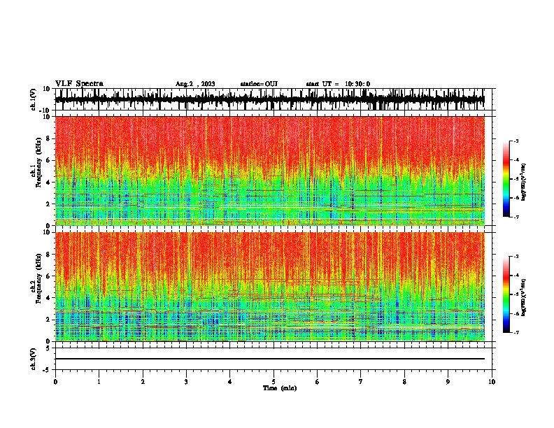The image size is (554, 428).
Task: Click the '-7' value on ch.1 colorbar
Action: [516, 217]
